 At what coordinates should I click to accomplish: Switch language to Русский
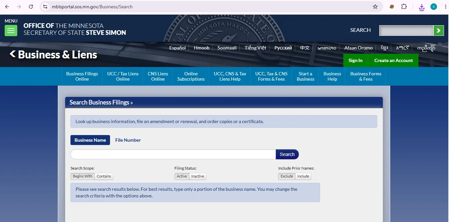[x=283, y=48]
